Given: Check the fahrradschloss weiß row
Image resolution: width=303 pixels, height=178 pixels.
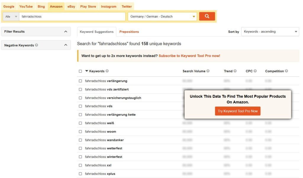Looking at the screenshot, I should coord(80,123).
